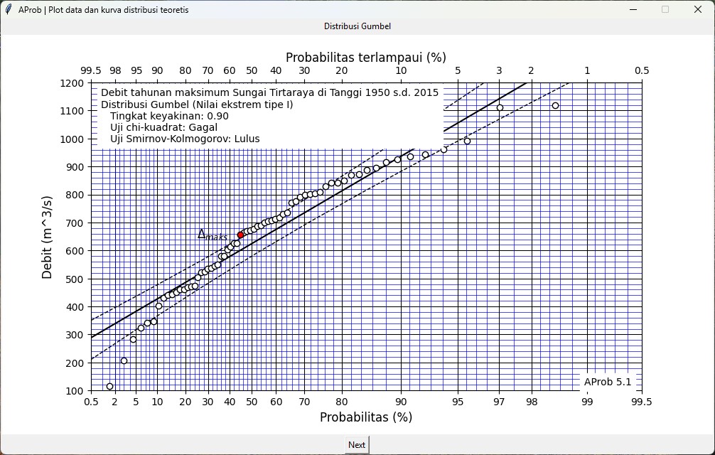
Task: Close the AProb window
Action: pos(697,10)
